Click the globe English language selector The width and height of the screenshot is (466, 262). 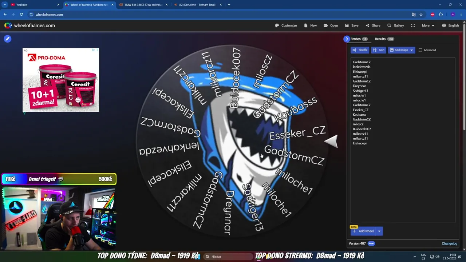pyautogui.click(x=450, y=25)
